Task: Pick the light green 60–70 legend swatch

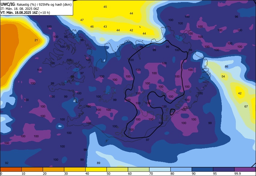Action: tap(139, 169)
